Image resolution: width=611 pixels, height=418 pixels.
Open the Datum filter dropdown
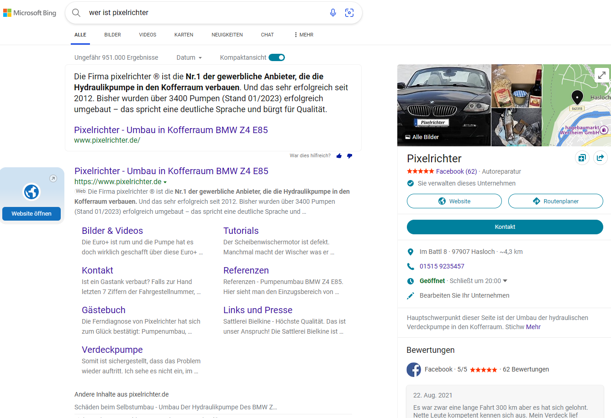pyautogui.click(x=189, y=57)
